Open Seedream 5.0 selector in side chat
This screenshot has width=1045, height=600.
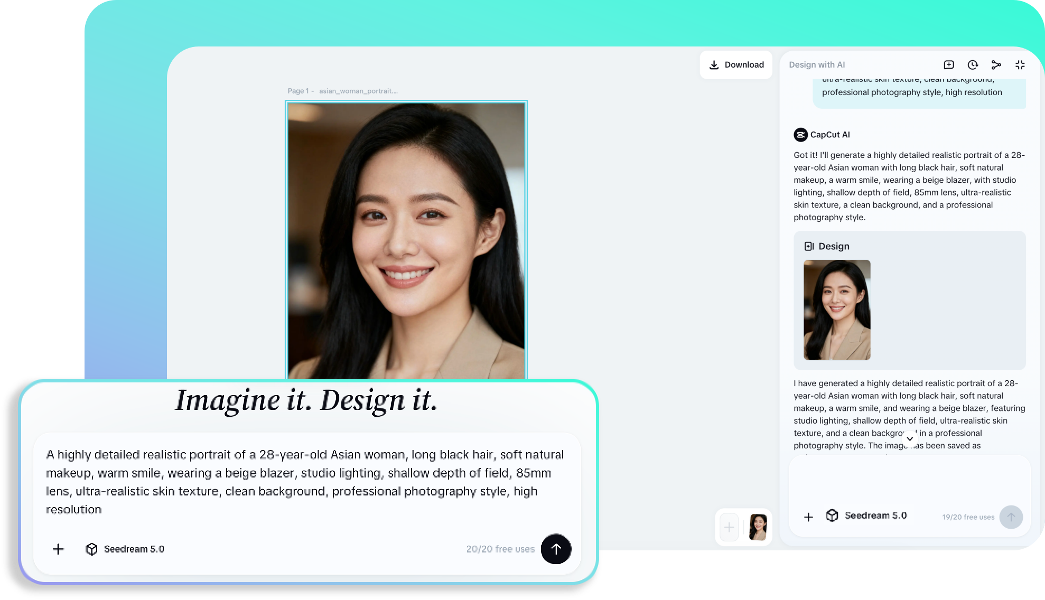(866, 515)
